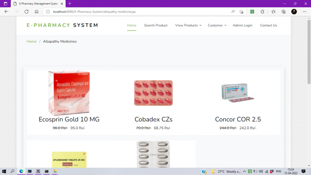Add page to favorites star icon
Screen dimensions: 311x175
[241, 12]
